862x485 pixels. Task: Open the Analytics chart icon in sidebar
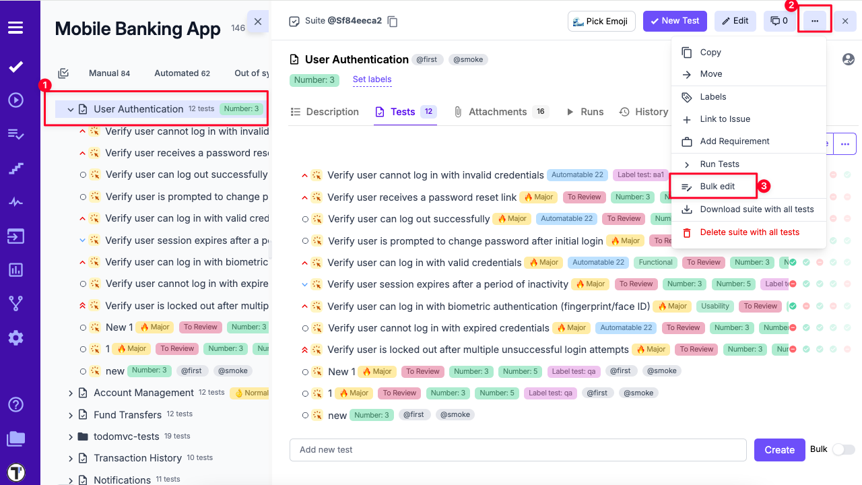[15, 270]
